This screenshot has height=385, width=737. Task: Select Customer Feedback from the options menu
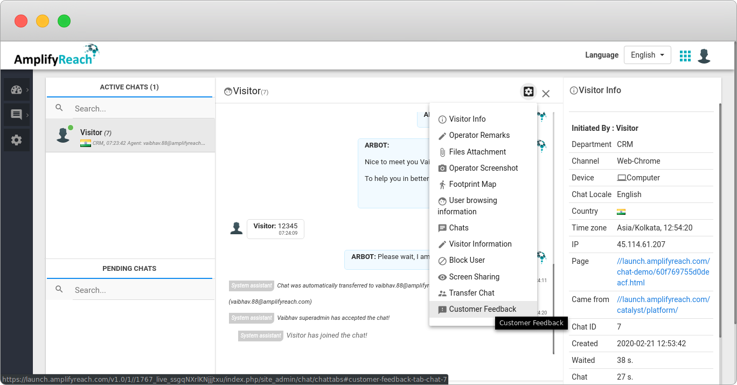[482, 309]
